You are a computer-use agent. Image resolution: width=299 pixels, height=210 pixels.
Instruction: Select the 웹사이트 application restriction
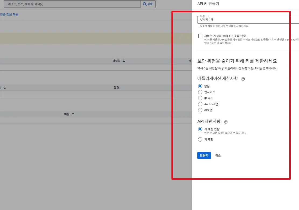pos(200,92)
